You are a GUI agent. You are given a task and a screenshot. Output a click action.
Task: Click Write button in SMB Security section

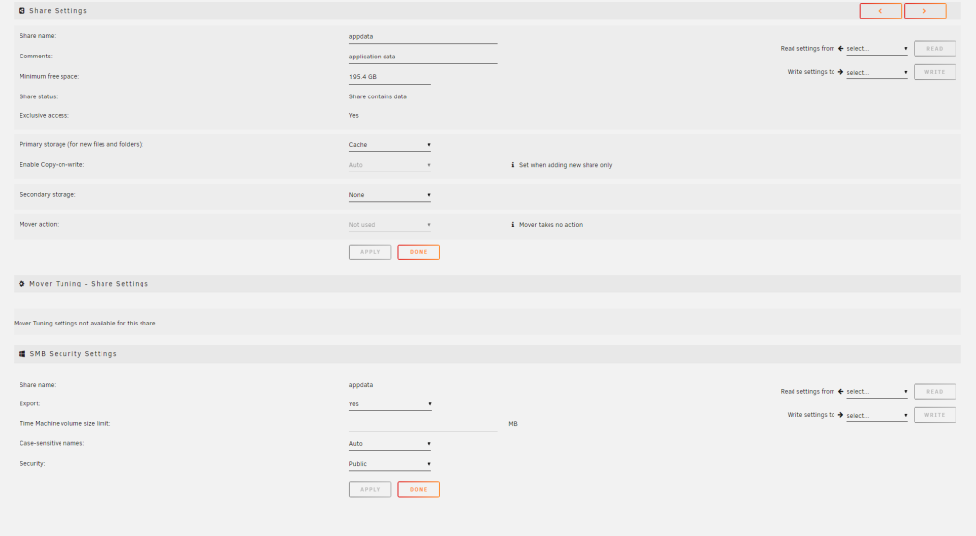click(x=934, y=415)
